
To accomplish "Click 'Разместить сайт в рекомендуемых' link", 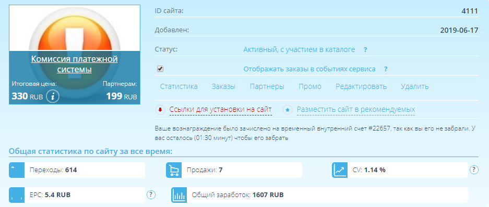I will pos(356,110).
